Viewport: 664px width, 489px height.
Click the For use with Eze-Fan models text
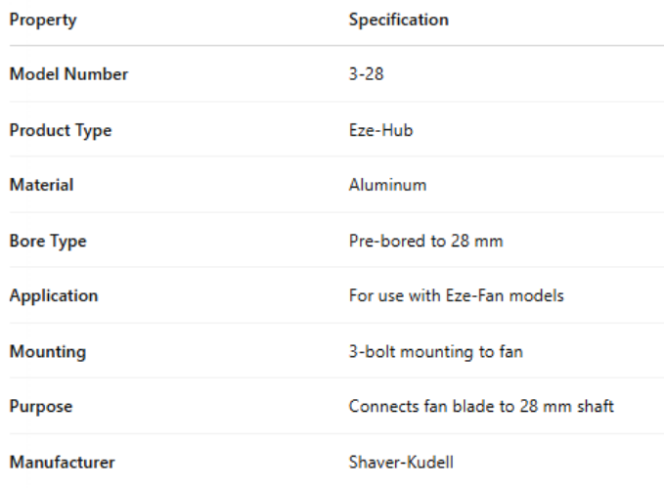click(x=456, y=295)
